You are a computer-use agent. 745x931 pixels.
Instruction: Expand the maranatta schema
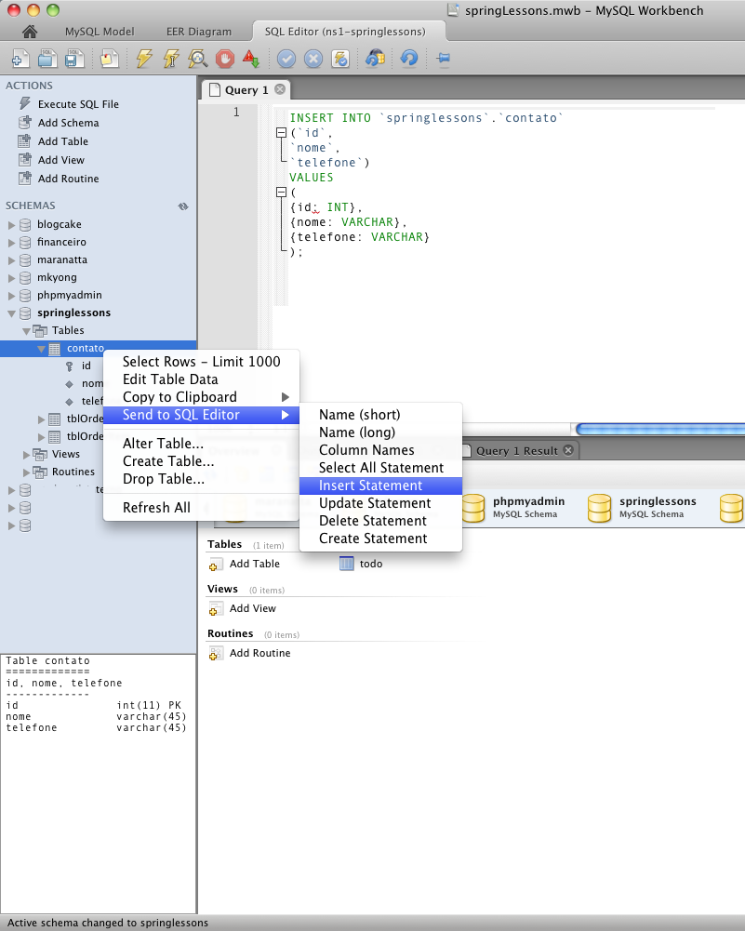point(11,260)
